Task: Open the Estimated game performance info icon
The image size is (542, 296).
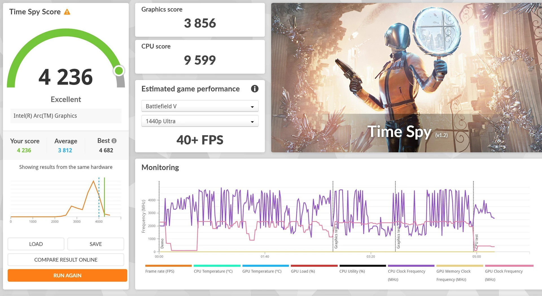Action: (255, 89)
